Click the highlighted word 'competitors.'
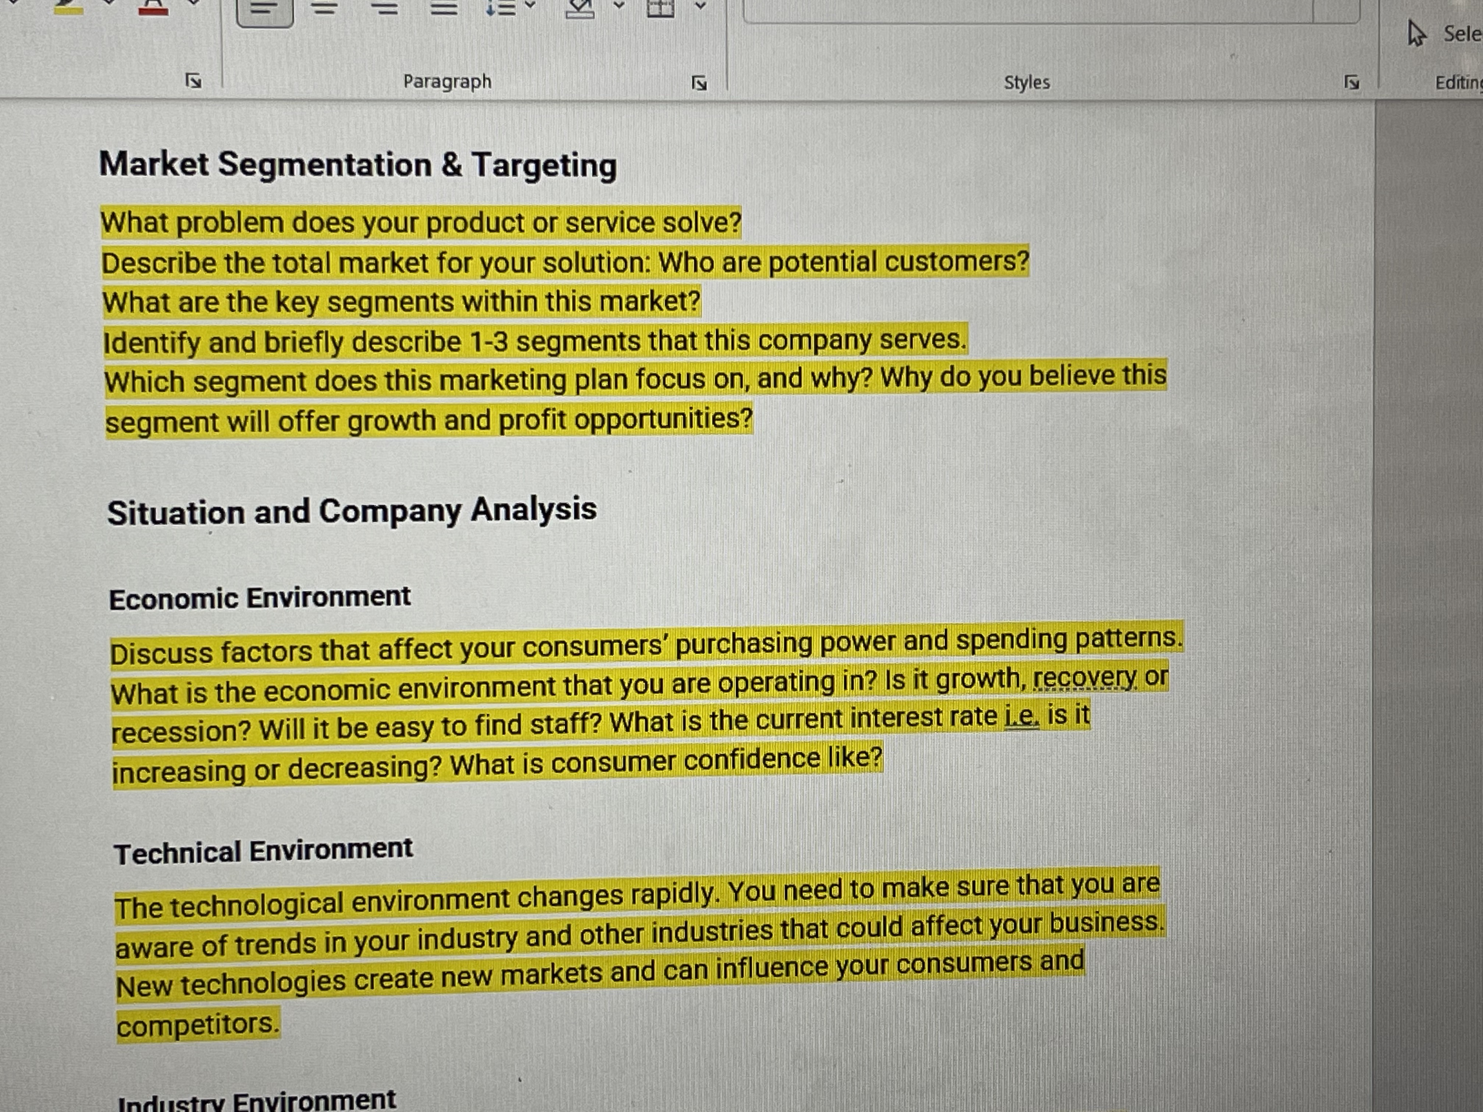 pos(198,1026)
